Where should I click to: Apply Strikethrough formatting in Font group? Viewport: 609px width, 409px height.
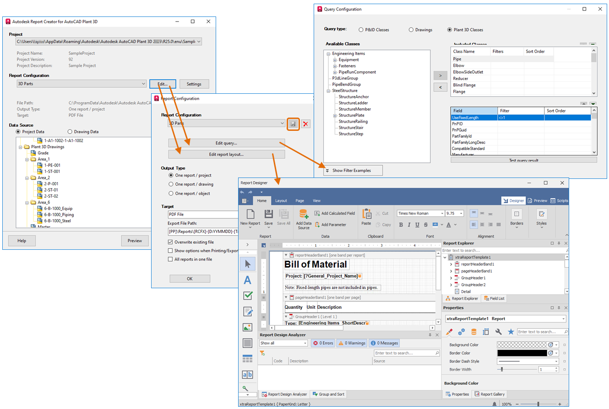[x=426, y=225]
